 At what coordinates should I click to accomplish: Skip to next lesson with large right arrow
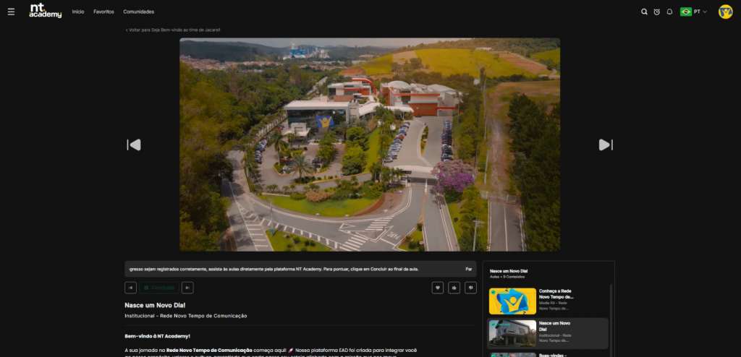(606, 145)
